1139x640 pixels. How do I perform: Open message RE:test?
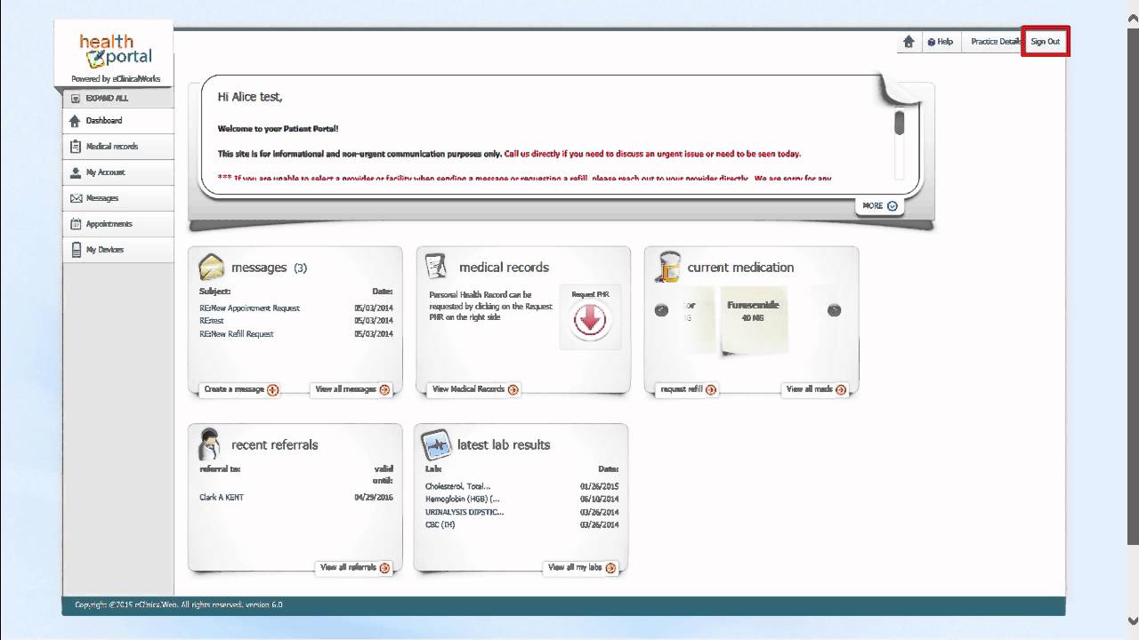click(212, 321)
